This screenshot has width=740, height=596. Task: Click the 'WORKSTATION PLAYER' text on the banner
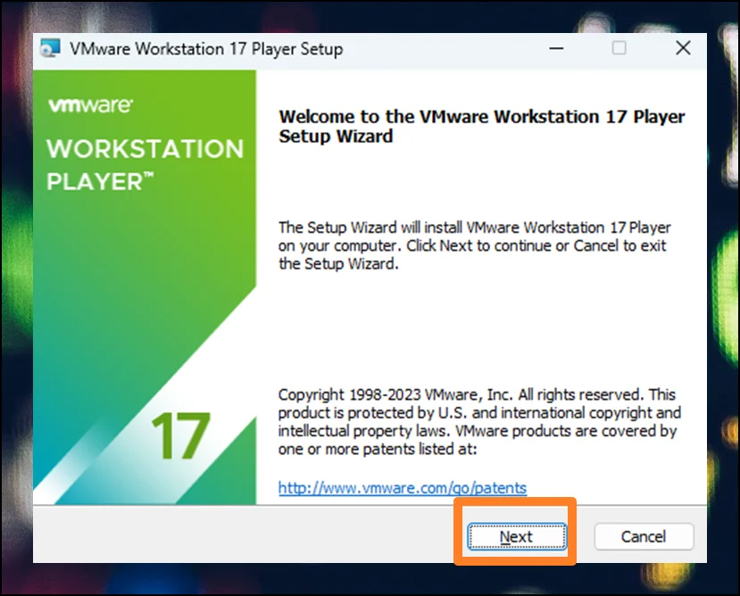point(145,165)
